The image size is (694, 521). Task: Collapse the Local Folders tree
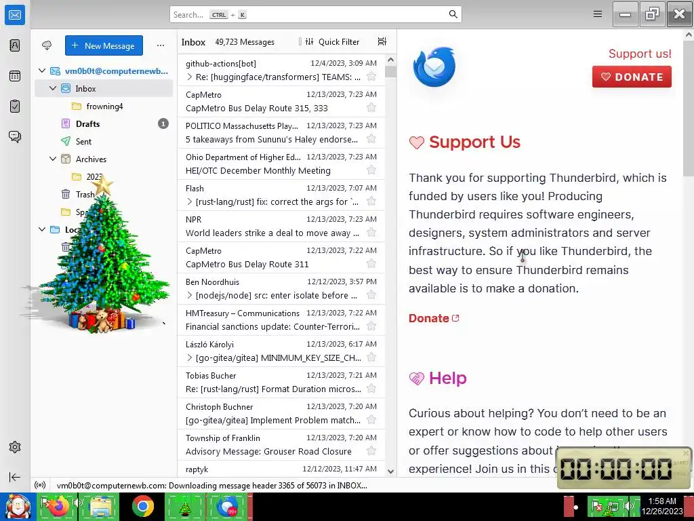pyautogui.click(x=42, y=229)
